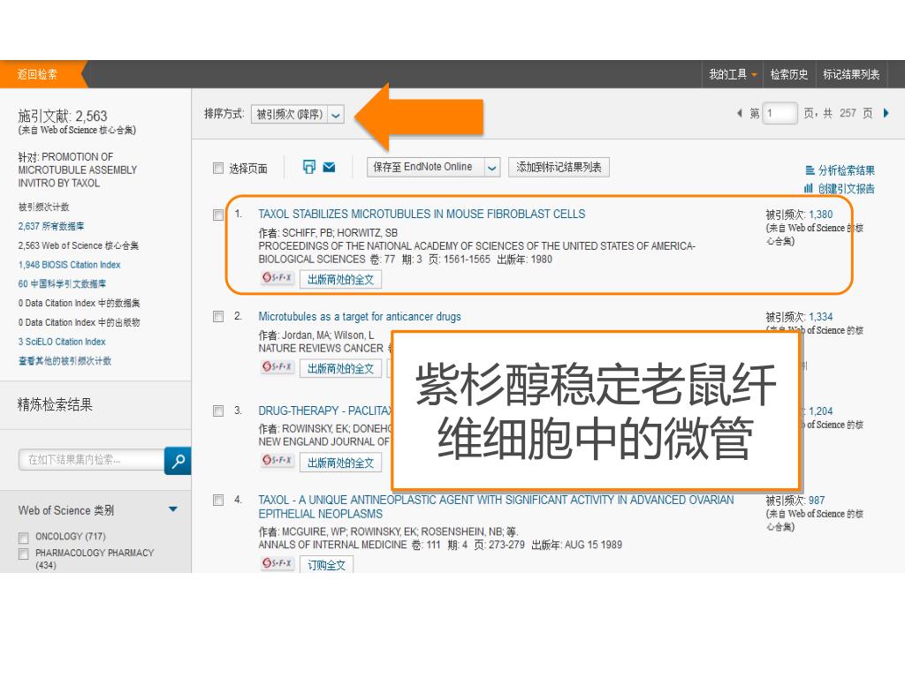Screen dimensions: 905x678
Task: Click citation count 1,334 link
Action: click(821, 317)
